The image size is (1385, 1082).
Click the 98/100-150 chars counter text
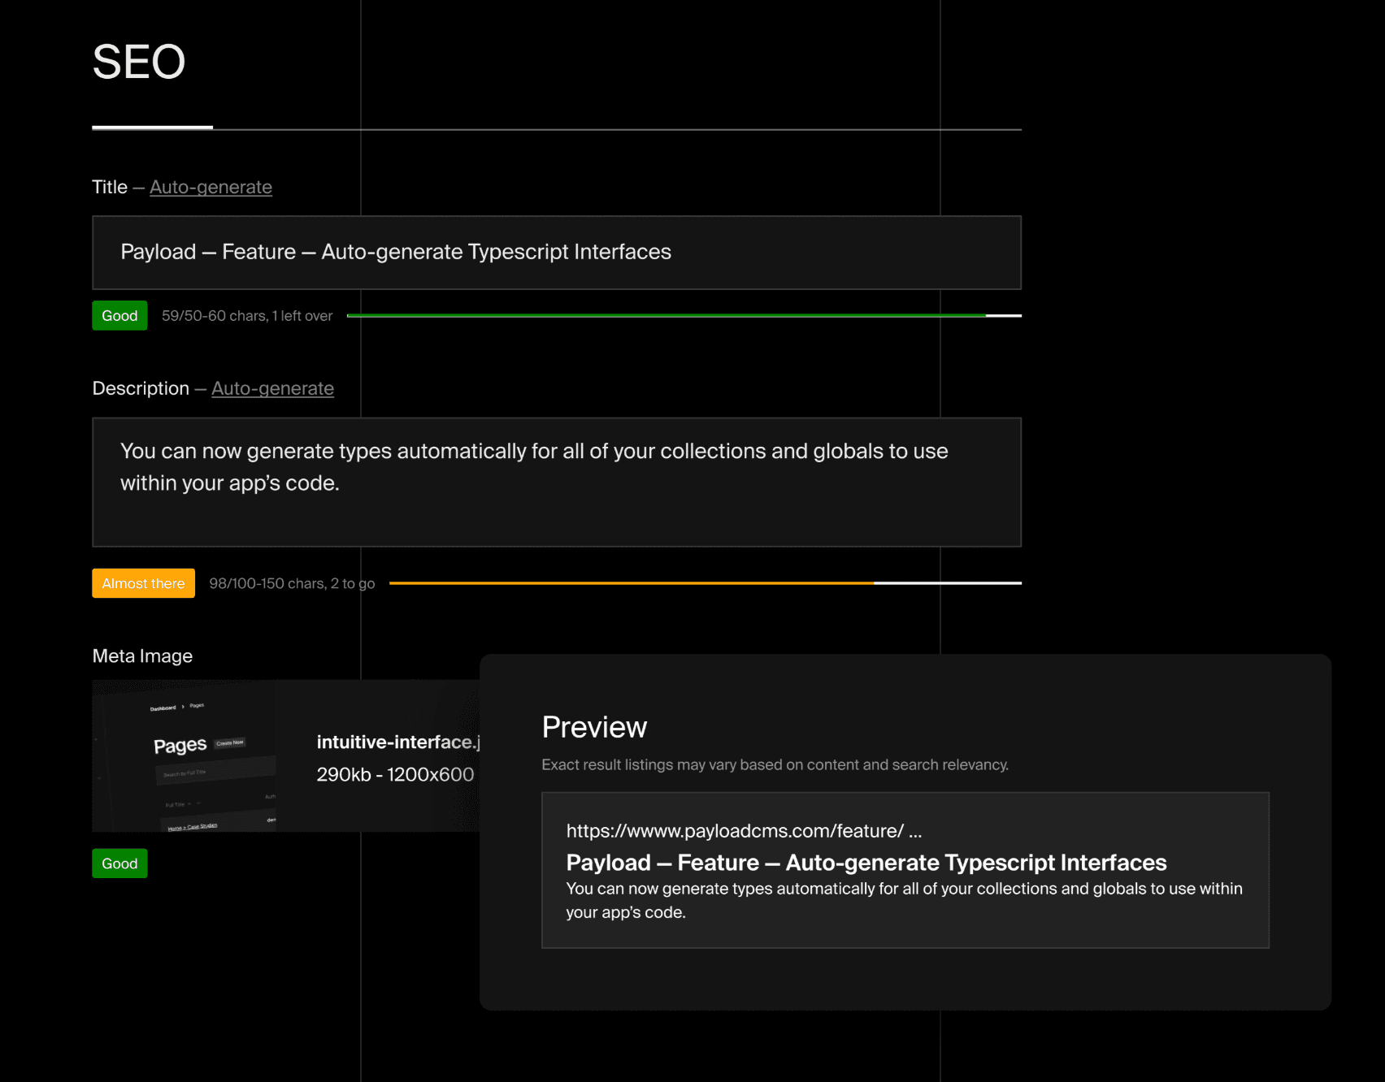point(292,583)
